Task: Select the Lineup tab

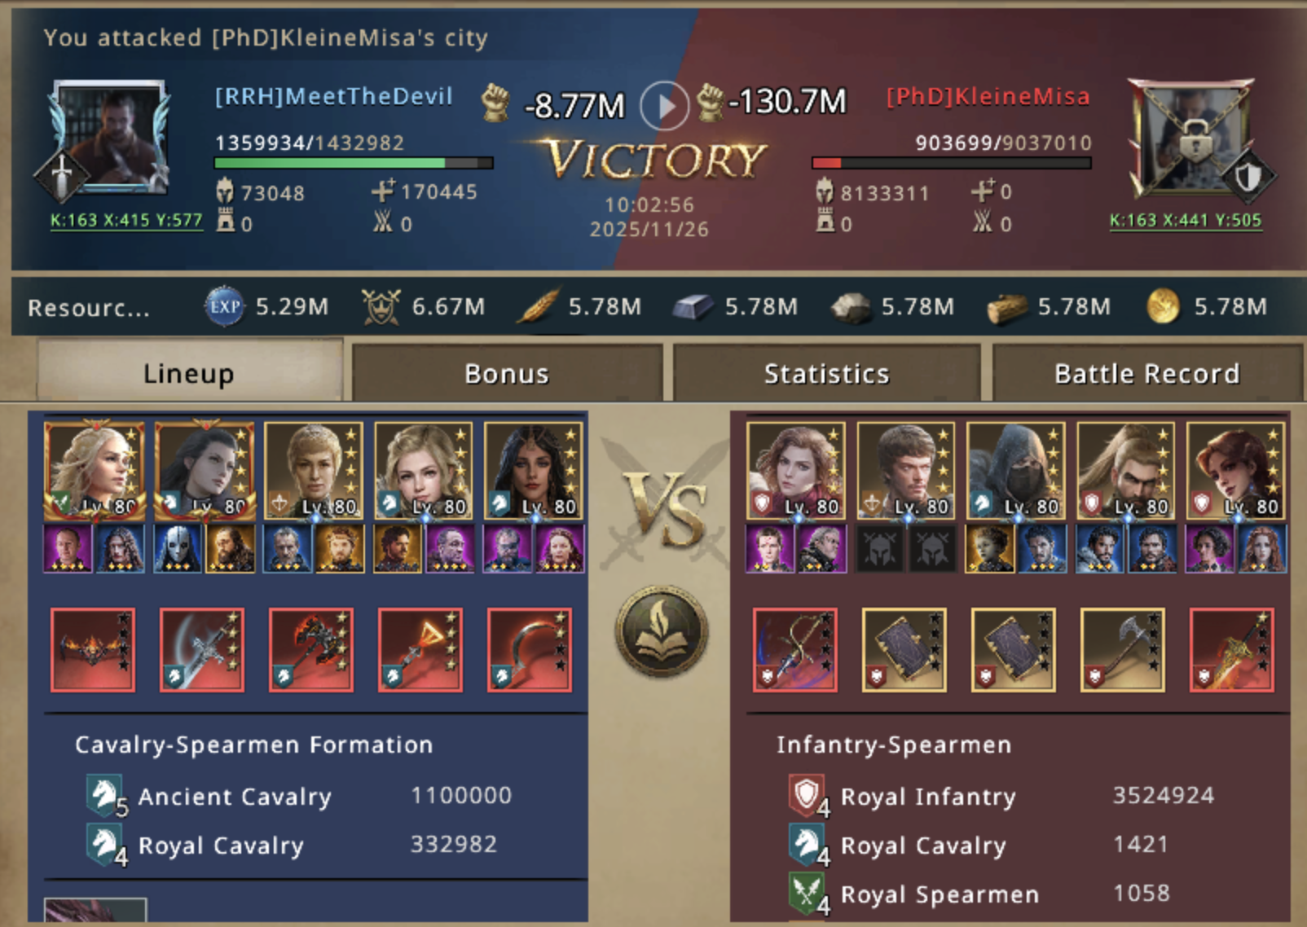Action: point(189,372)
